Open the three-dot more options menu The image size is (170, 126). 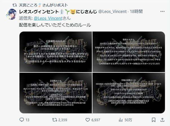point(162,12)
